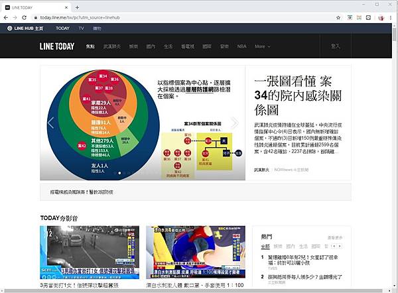Click the 登入 login button

[335, 46]
